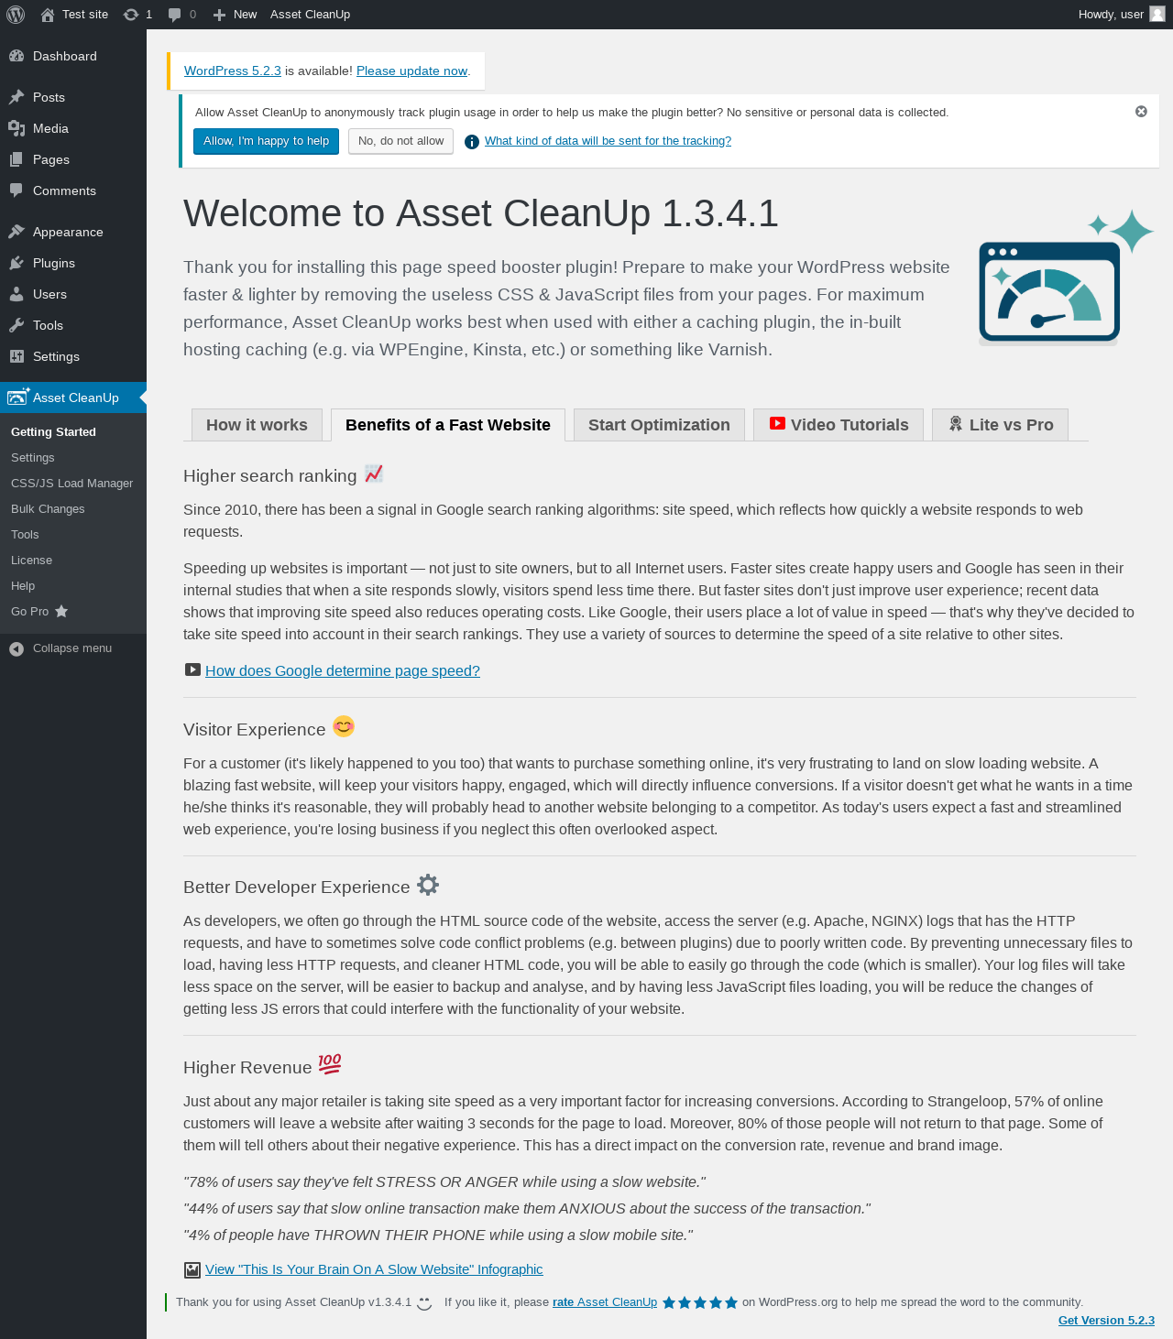This screenshot has height=1339, width=1173.
Task: Open the Lite vs Pro tab
Action: pyautogui.click(x=1000, y=425)
